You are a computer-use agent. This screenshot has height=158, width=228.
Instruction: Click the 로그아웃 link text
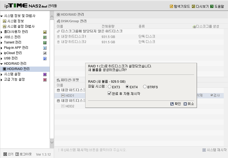click(x=25, y=154)
